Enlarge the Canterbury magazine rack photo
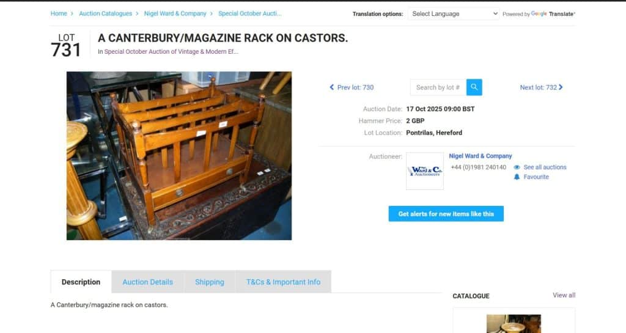Viewport: 626px width, 333px height. (179, 156)
